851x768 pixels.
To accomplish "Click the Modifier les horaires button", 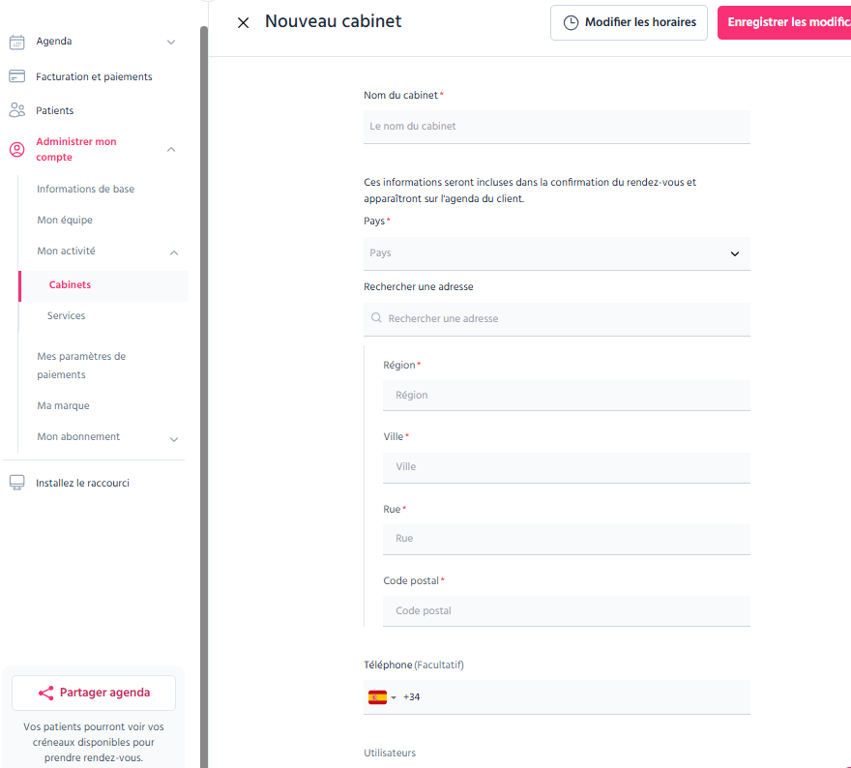I will pos(629,22).
